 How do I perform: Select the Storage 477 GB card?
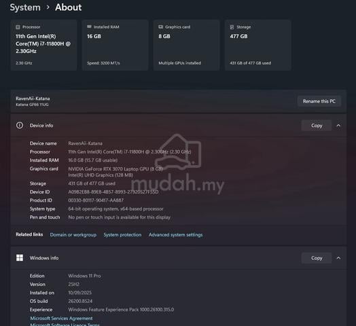click(258, 46)
